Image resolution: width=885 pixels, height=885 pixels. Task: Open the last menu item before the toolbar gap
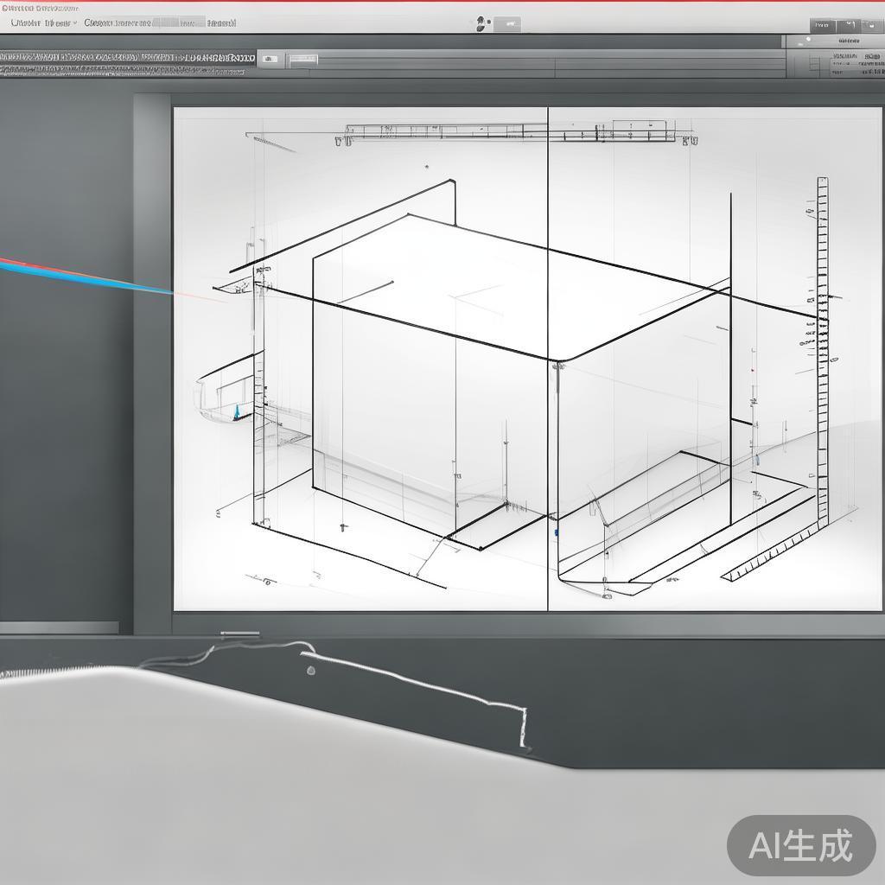(221, 23)
